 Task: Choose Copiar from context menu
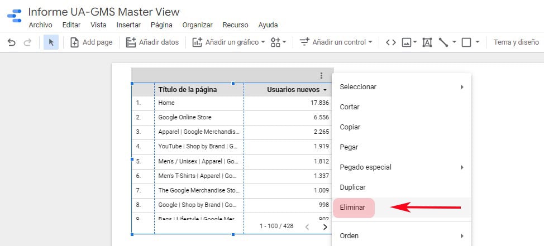pyautogui.click(x=402, y=127)
